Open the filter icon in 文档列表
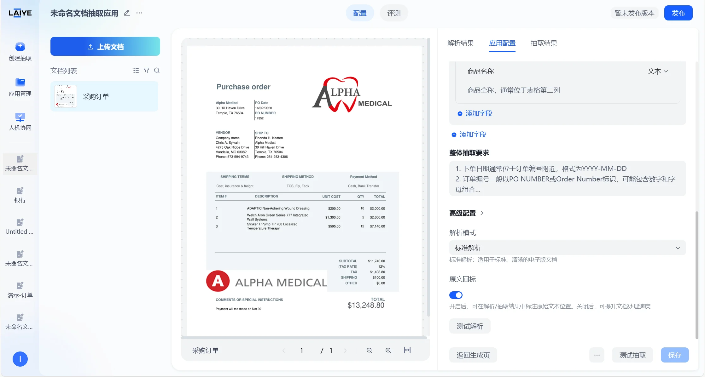Screen dimensions: 705x377 pos(146,70)
